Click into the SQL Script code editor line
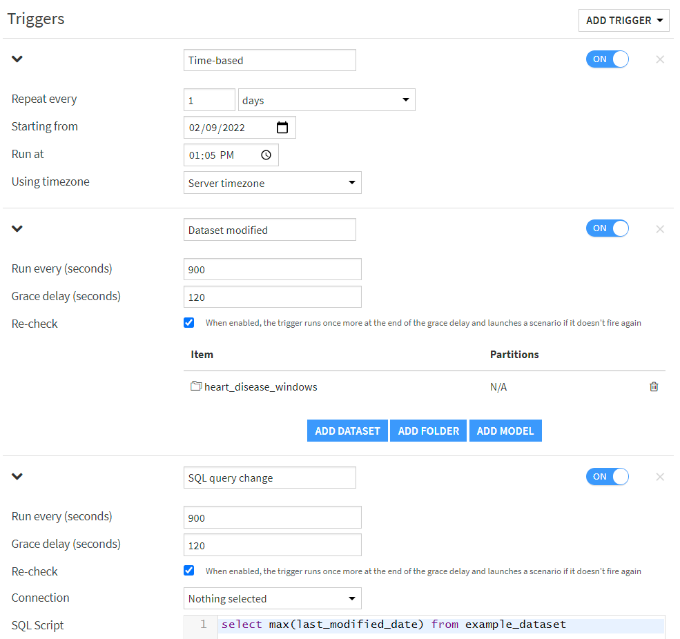Screen dimensions: 680x639 tap(441, 625)
